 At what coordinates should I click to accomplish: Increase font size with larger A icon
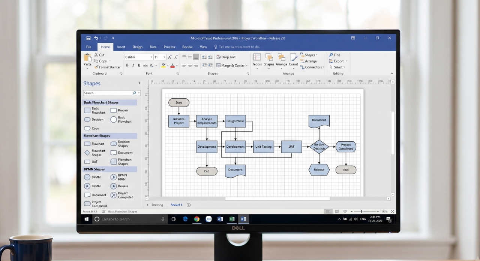click(x=170, y=57)
